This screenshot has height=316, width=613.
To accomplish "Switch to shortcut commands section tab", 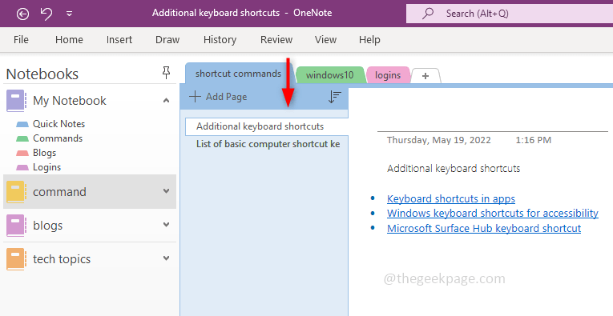I will pos(238,74).
